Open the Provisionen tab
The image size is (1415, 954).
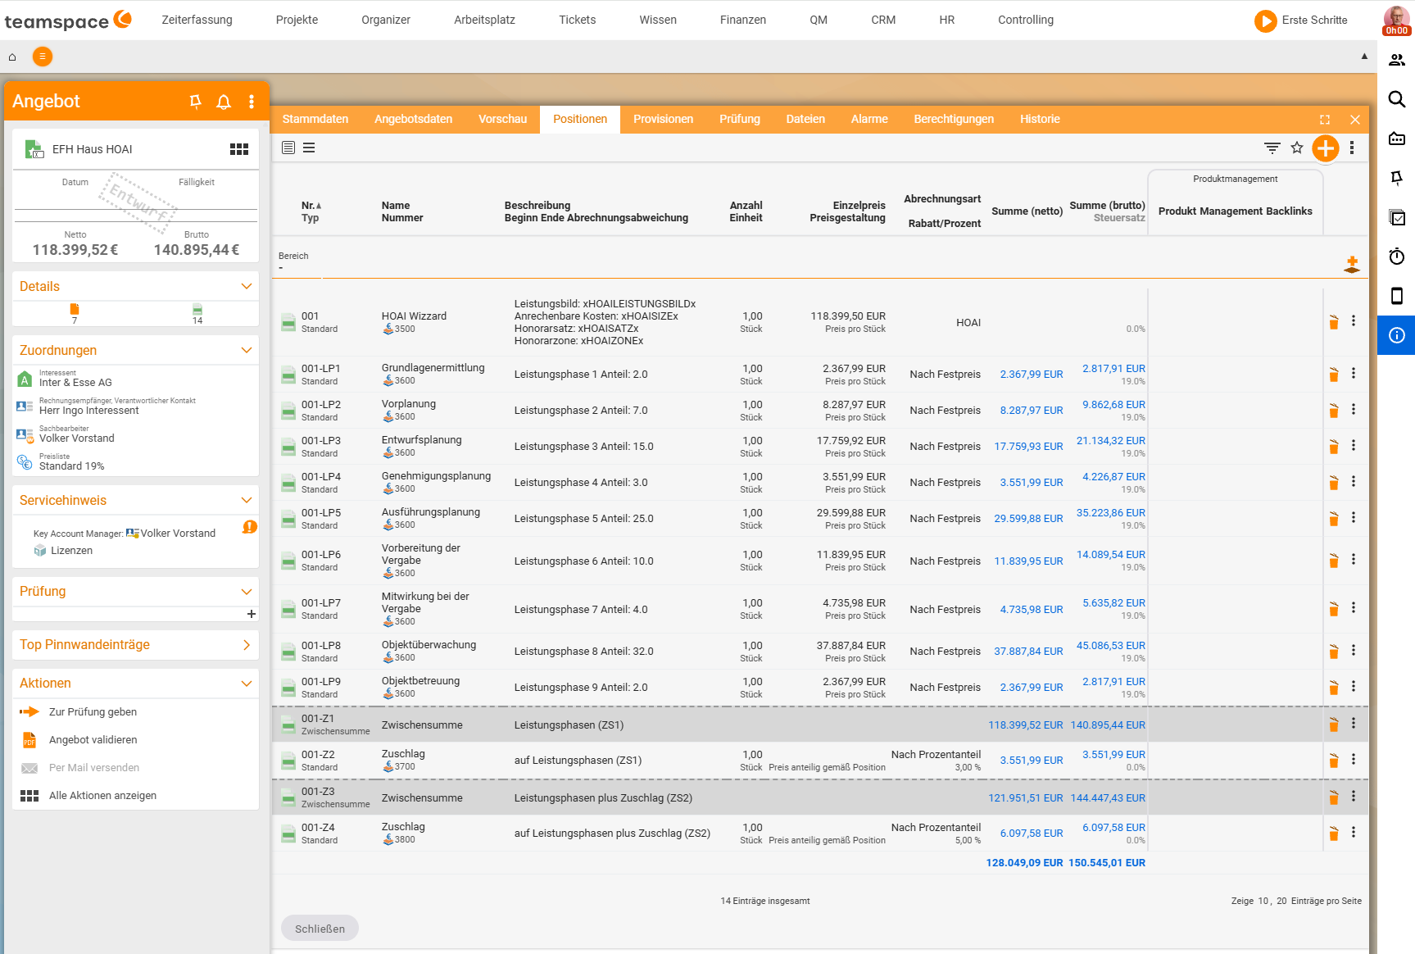(664, 120)
